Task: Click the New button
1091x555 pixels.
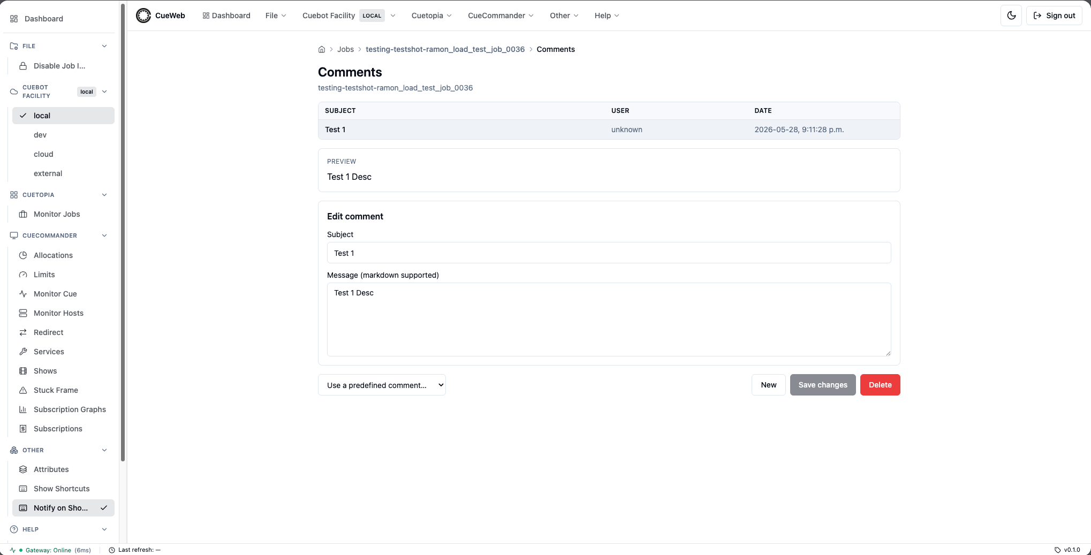Action: (768, 385)
